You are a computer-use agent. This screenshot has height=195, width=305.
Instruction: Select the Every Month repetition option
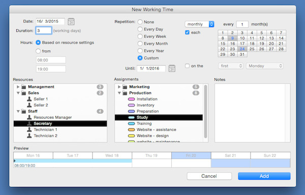[140, 44]
